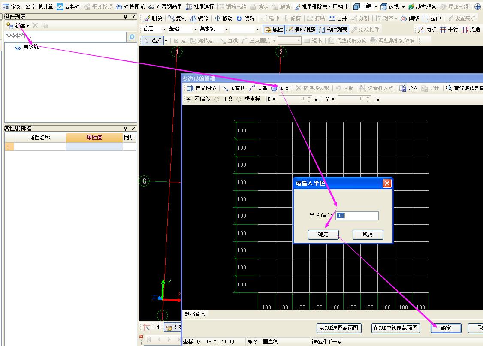The height and width of the screenshot is (346, 483).
Task: Select 画弧 draw arc tool
Action: (258, 88)
